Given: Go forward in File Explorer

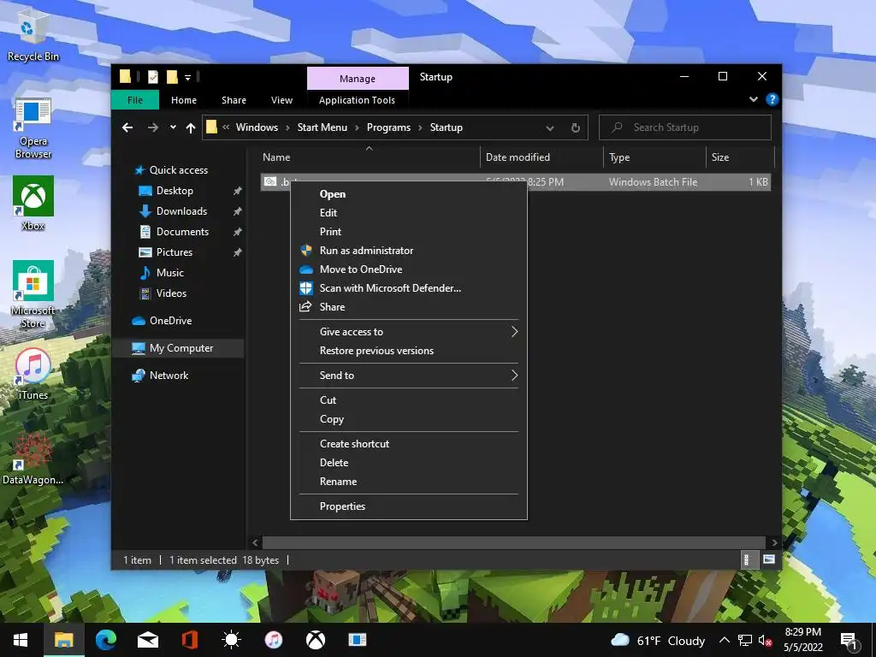Looking at the screenshot, I should pyautogui.click(x=152, y=128).
